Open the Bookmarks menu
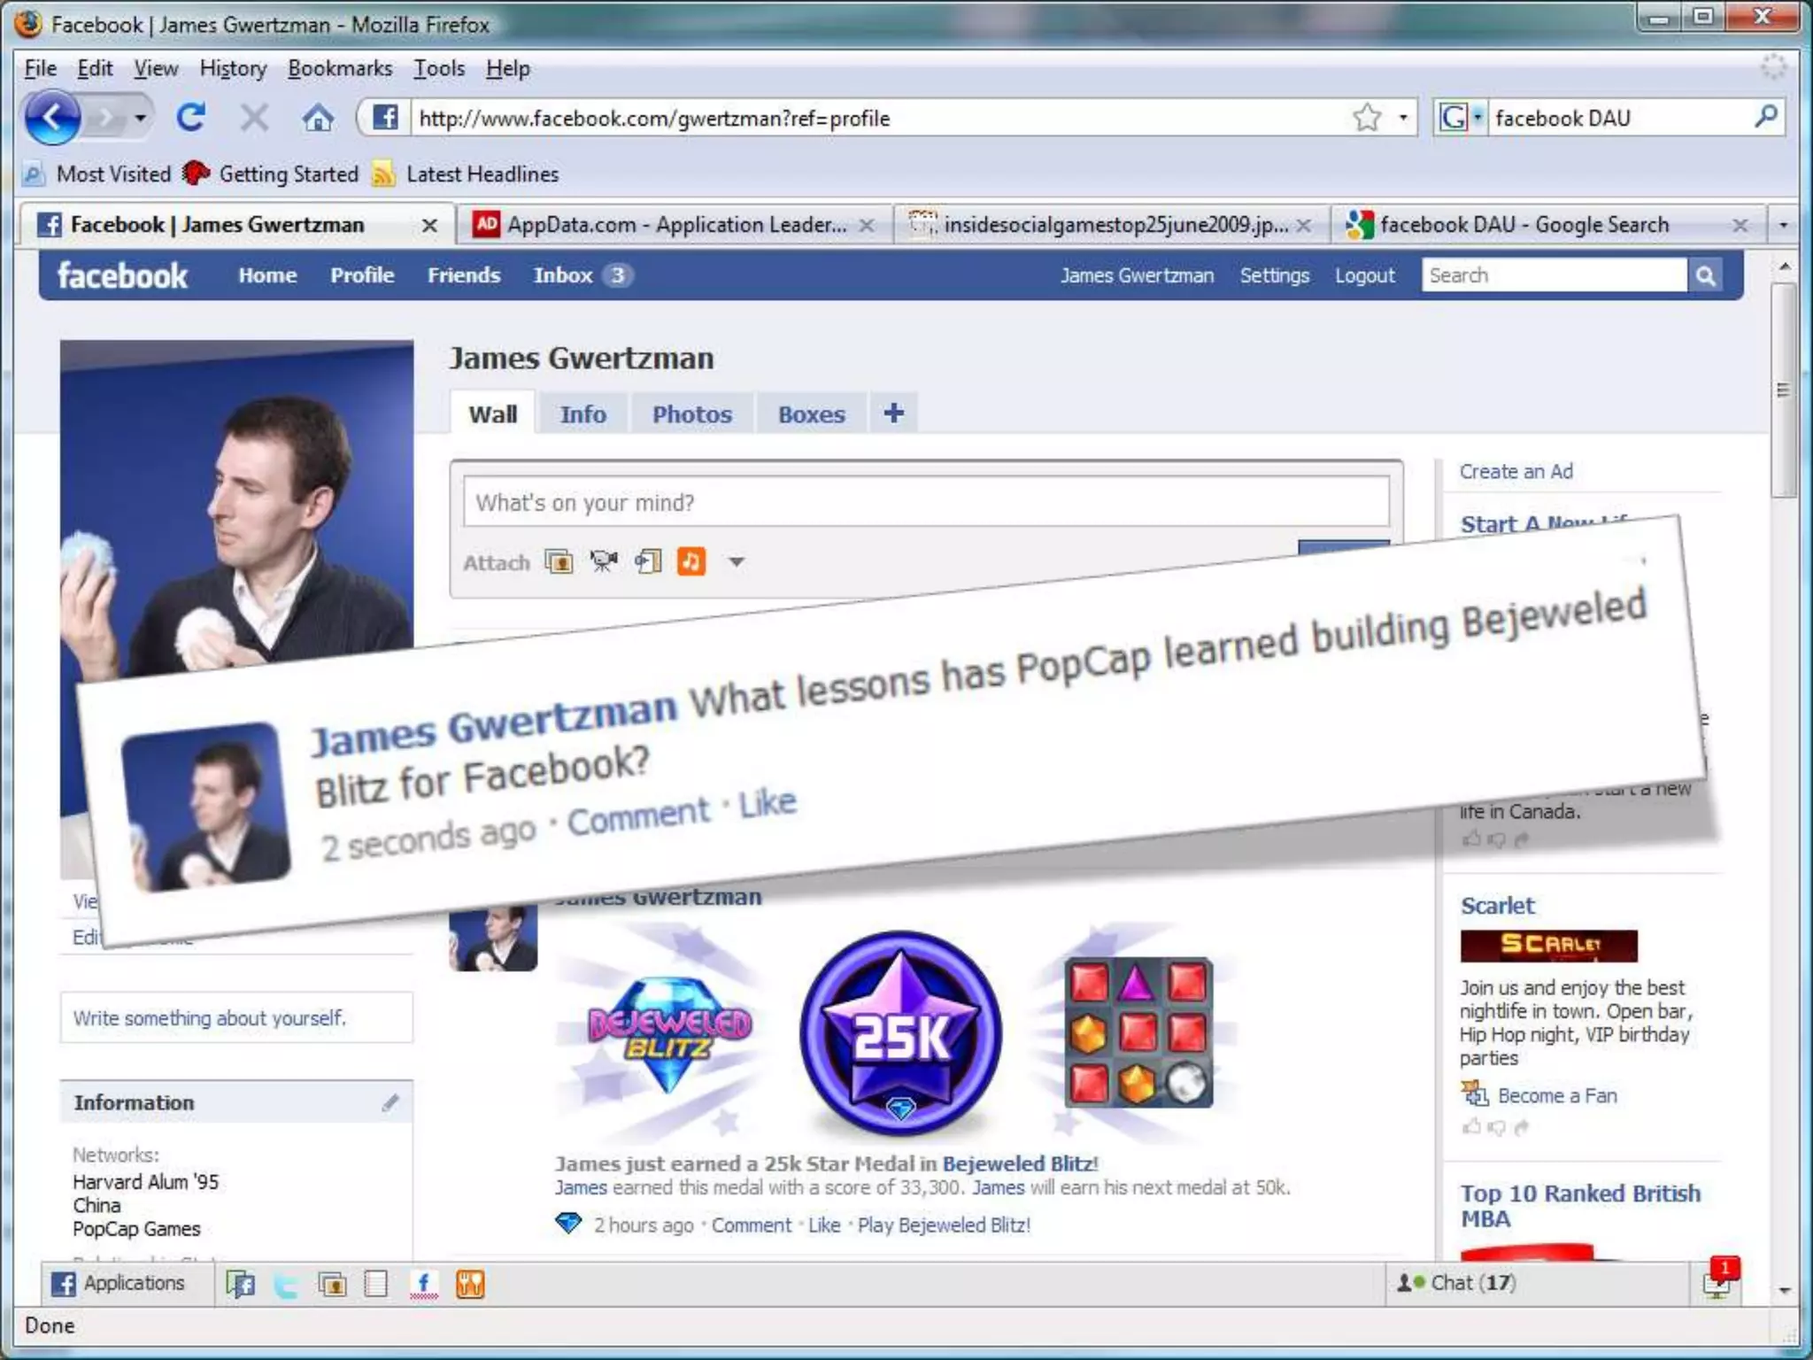Image resolution: width=1813 pixels, height=1360 pixels. (x=340, y=68)
